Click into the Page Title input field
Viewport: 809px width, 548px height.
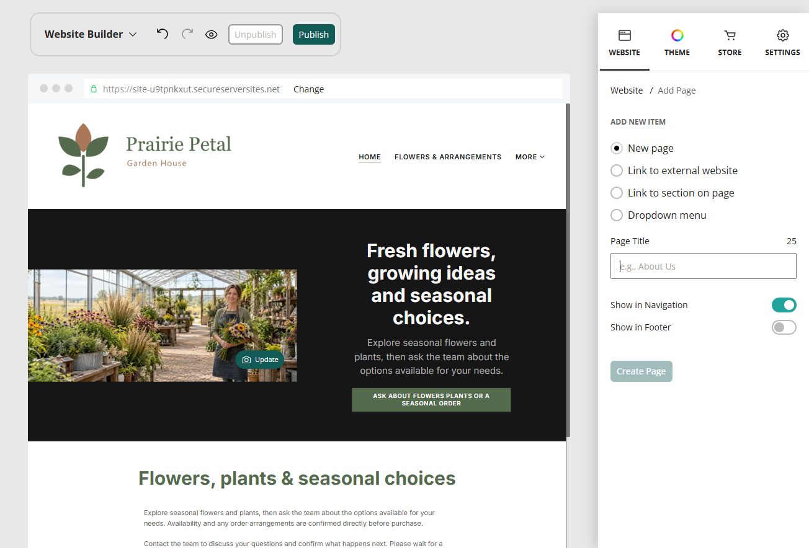tap(704, 266)
